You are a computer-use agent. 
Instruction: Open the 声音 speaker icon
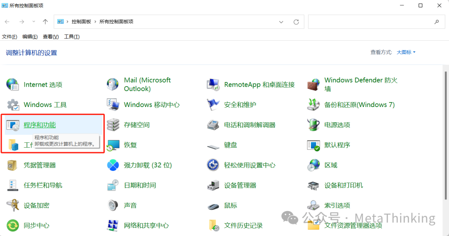click(x=113, y=205)
